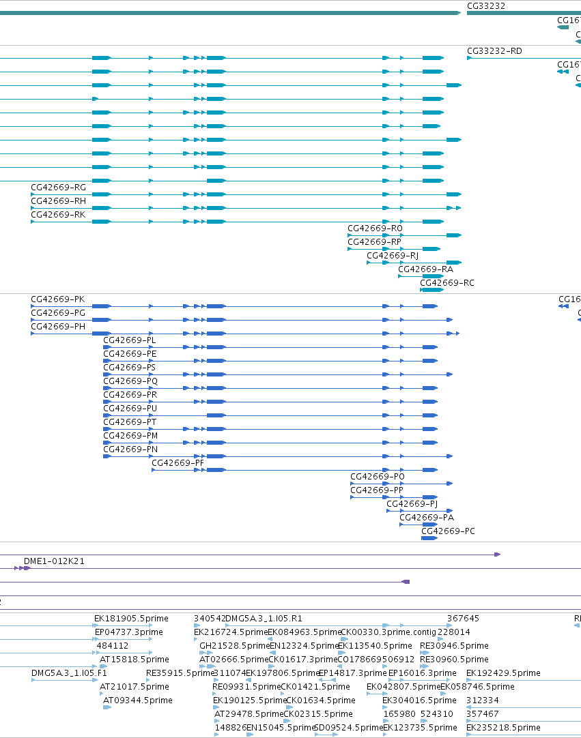Click EST AT21017.5prime label
The width and height of the screenshot is (581, 738).
pyautogui.click(x=134, y=687)
